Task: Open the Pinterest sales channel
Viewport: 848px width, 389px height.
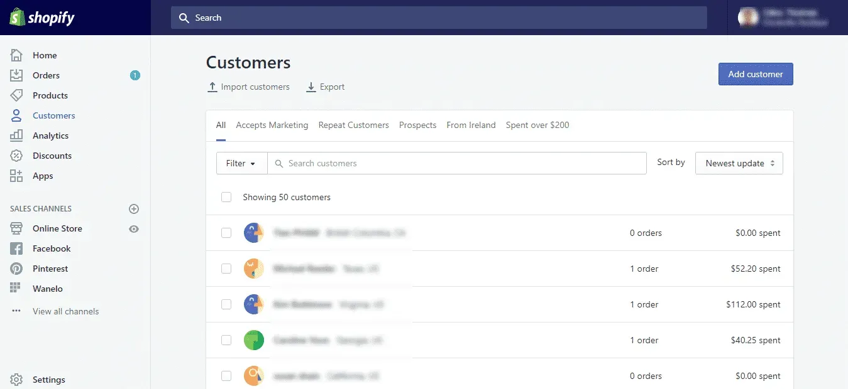Action: coord(50,269)
